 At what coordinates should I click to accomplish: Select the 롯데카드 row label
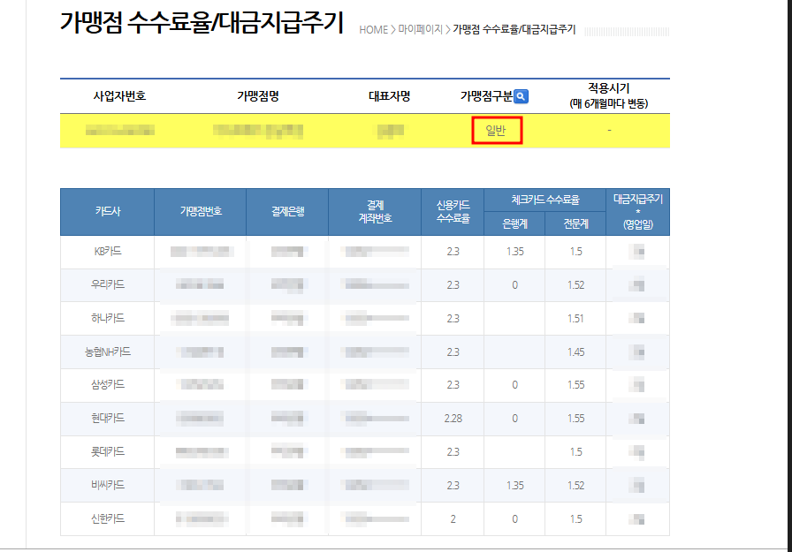coord(108,451)
